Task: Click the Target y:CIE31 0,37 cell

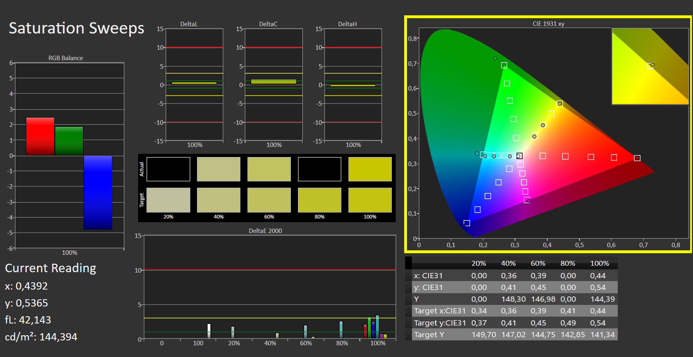Action: point(479,323)
